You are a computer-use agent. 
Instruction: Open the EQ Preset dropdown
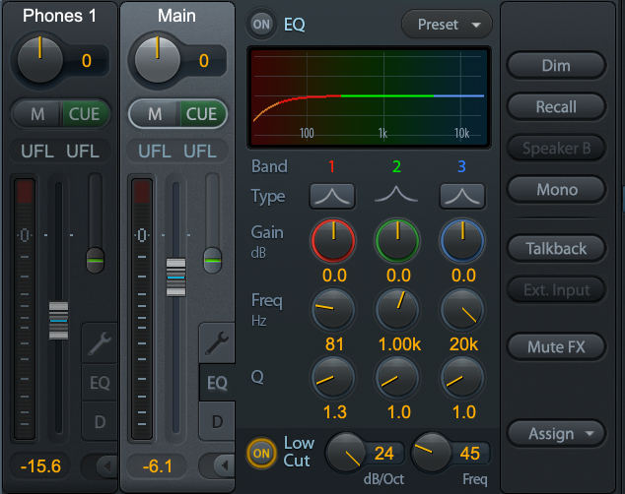pyautogui.click(x=447, y=24)
